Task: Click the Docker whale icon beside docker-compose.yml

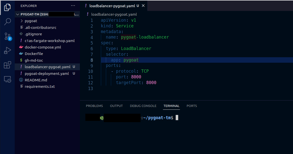Action: (21, 47)
